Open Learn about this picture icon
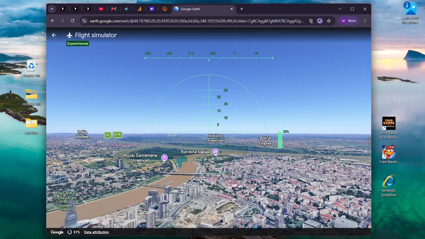The image size is (425, 239). pyautogui.click(x=410, y=13)
